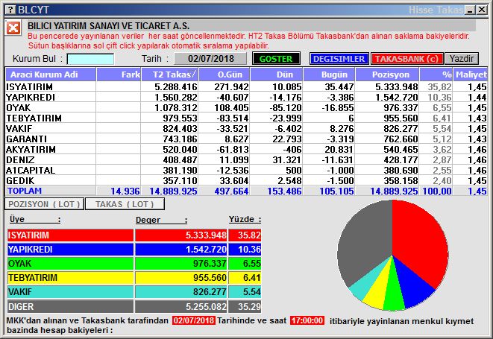The width and height of the screenshot is (493, 339).
Task: Sort by O.Gün column header
Action: point(224,75)
